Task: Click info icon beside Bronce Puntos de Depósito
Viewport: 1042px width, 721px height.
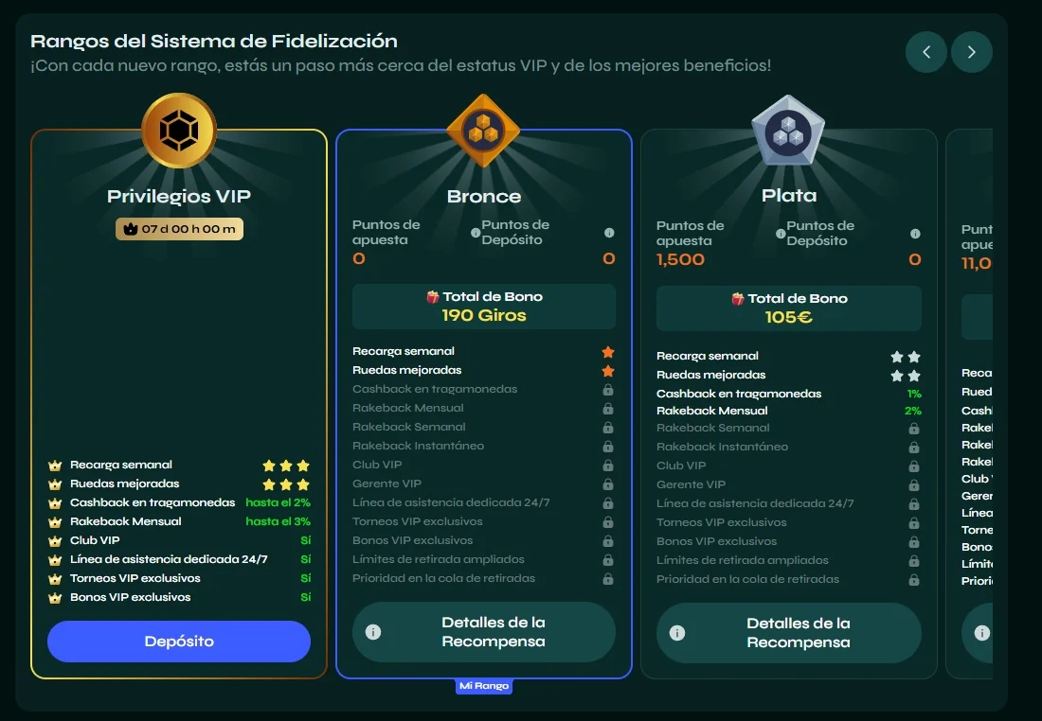Action: tap(609, 233)
